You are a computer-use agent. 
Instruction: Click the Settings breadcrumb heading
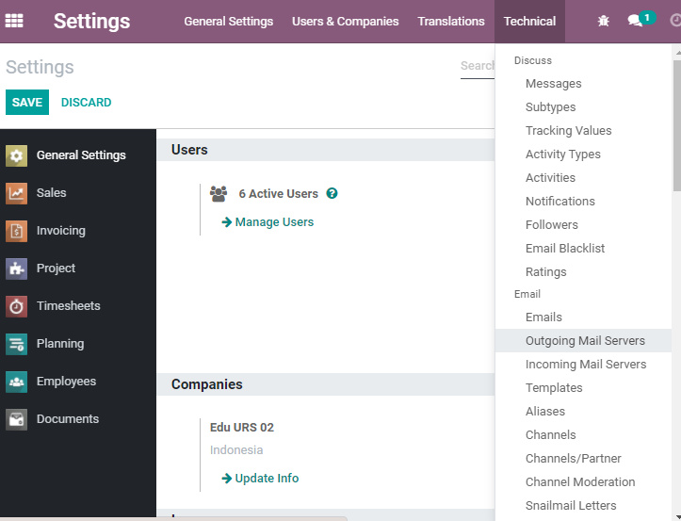[40, 67]
